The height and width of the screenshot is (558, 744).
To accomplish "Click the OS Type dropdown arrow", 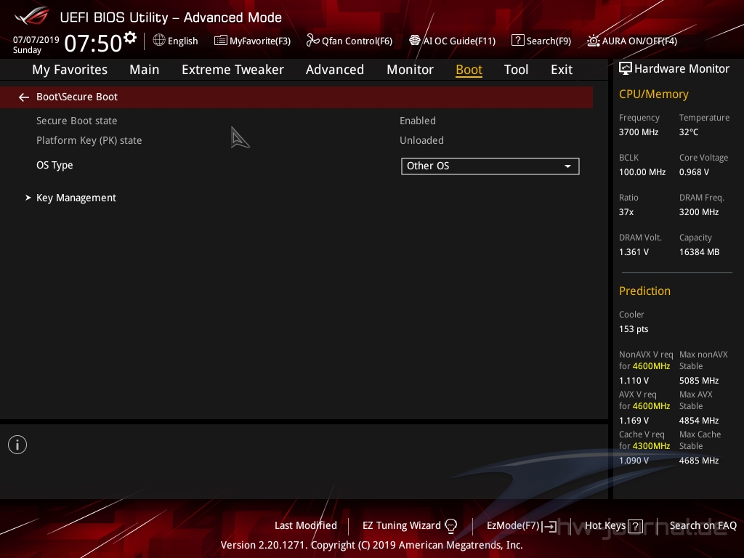I will (567, 166).
